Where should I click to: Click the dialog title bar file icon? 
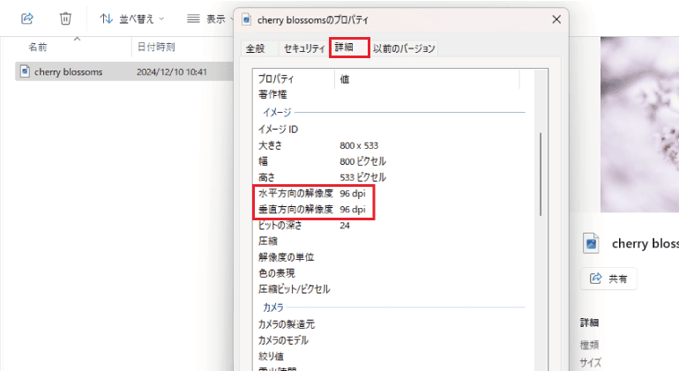point(246,19)
